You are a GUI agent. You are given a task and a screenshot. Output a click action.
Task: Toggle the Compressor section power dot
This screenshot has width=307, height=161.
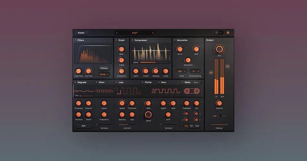[132, 40]
